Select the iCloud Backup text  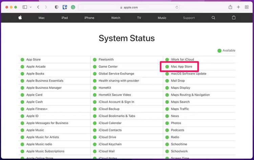(109, 109)
